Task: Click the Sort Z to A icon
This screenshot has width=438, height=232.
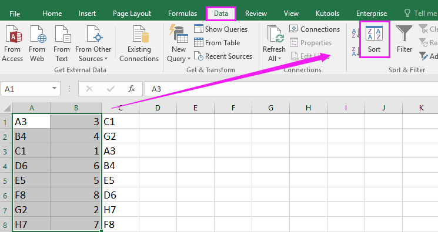Action: pyautogui.click(x=355, y=51)
